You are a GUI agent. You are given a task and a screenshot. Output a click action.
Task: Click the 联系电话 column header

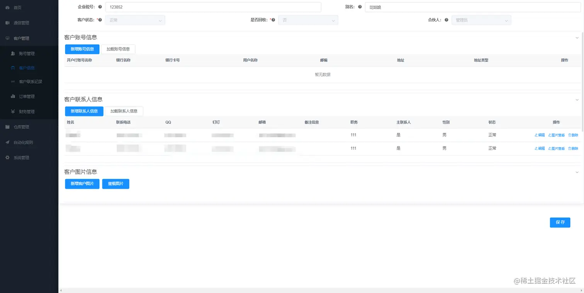[x=124, y=122]
